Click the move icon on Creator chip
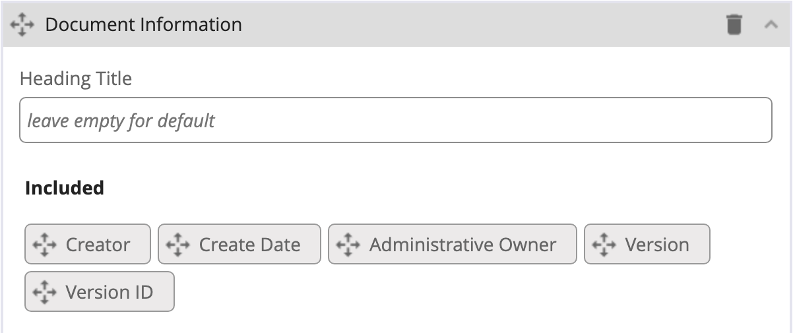The height and width of the screenshot is (333, 793). 44,245
